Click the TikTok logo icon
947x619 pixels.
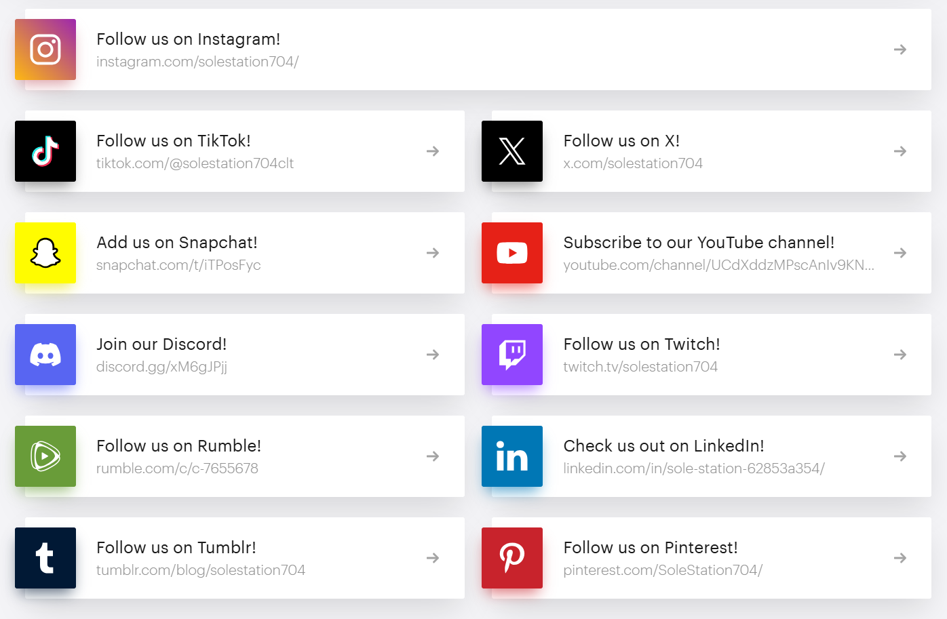click(45, 151)
